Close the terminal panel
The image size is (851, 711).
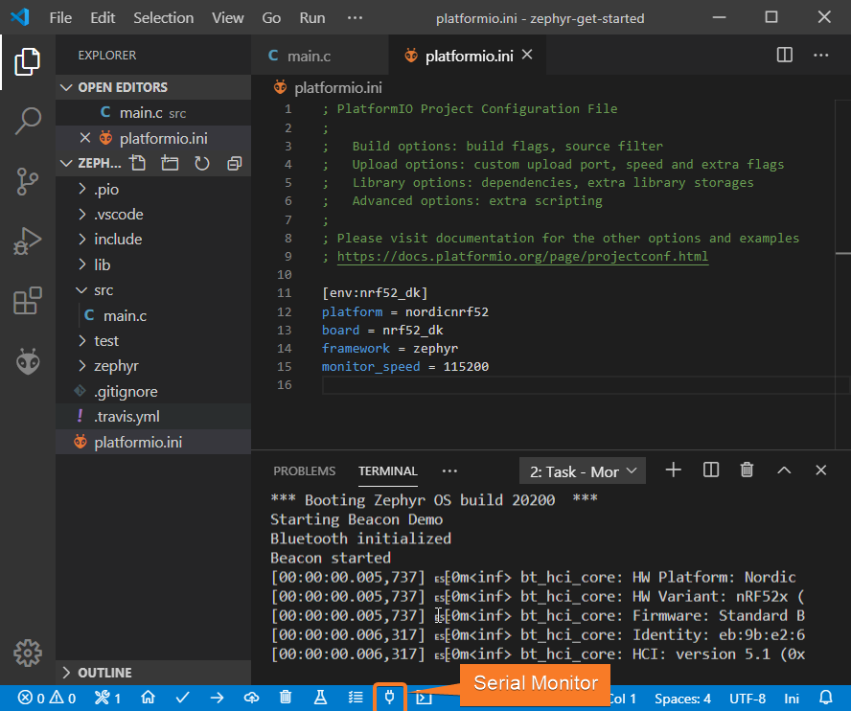(x=820, y=470)
